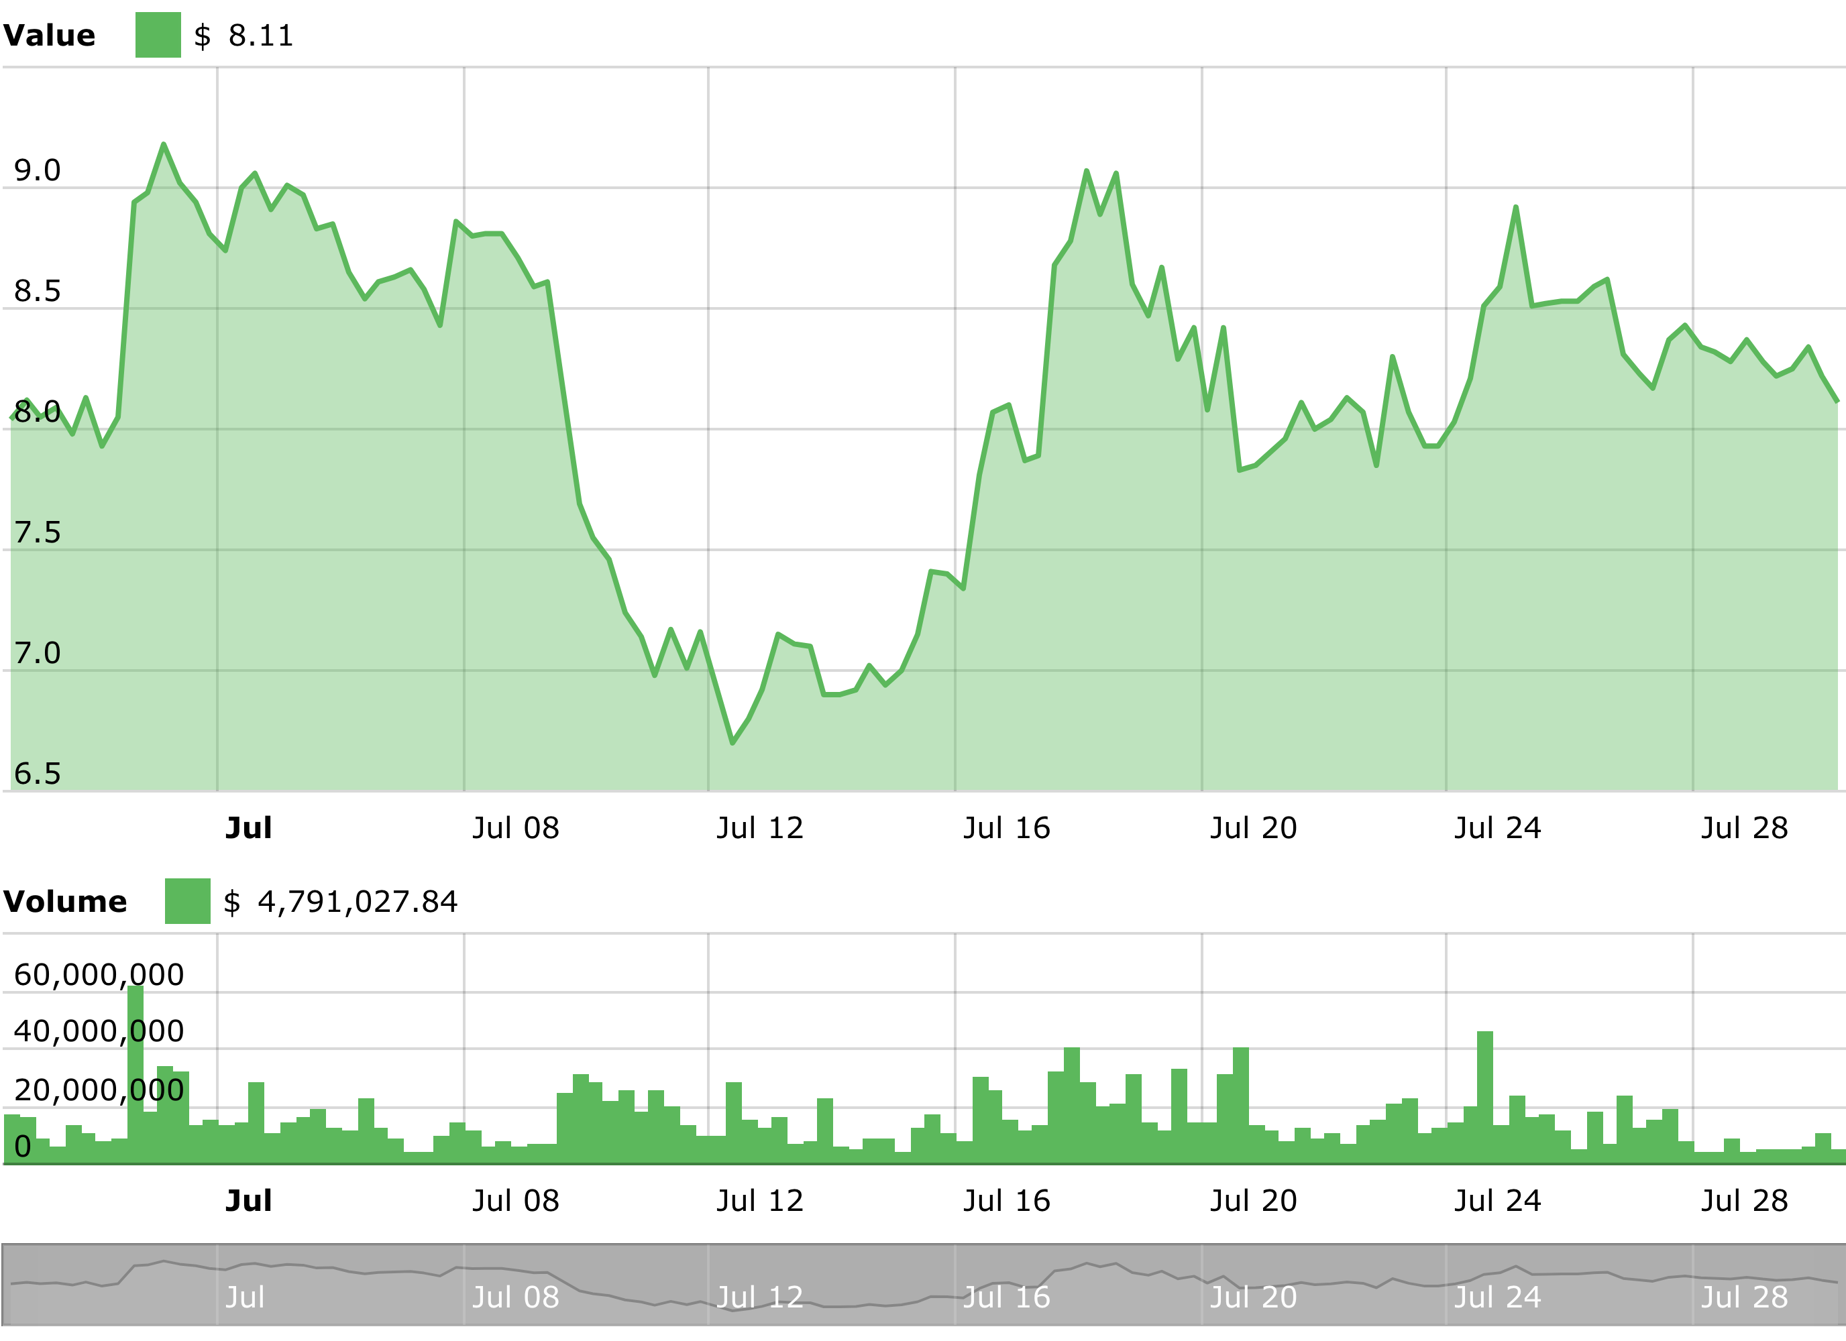Image resolution: width=1846 pixels, height=1341 pixels.
Task: Click the green Volume legend swatch
Action: click(x=187, y=900)
